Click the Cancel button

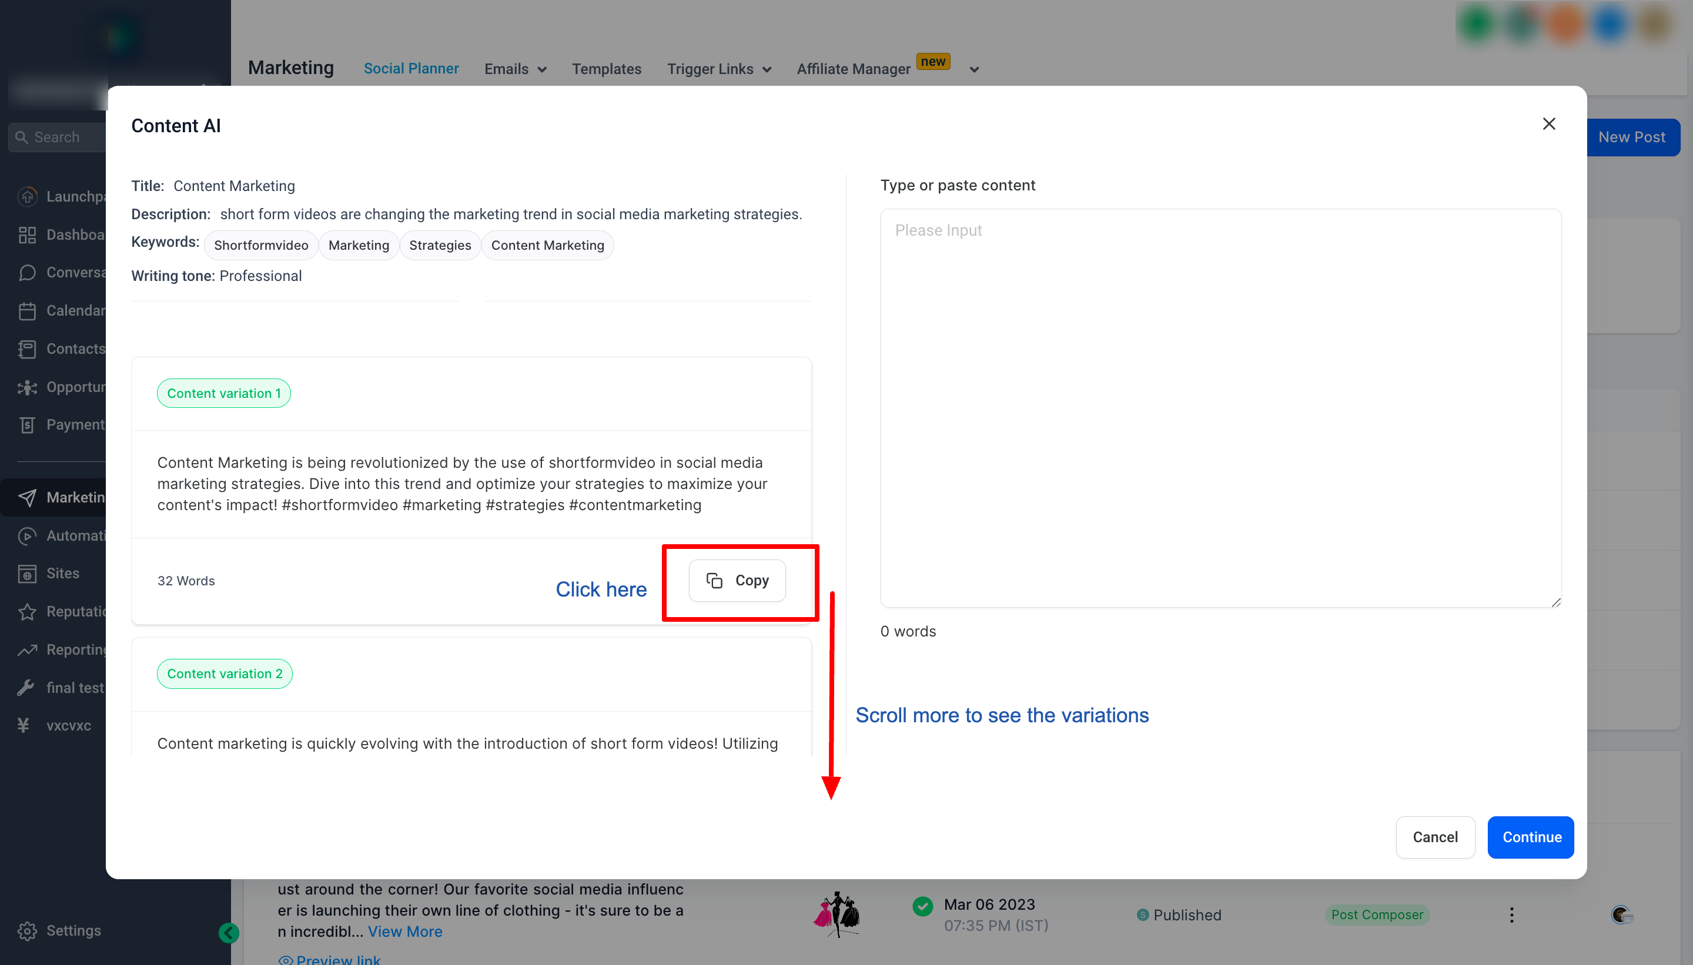(1435, 837)
